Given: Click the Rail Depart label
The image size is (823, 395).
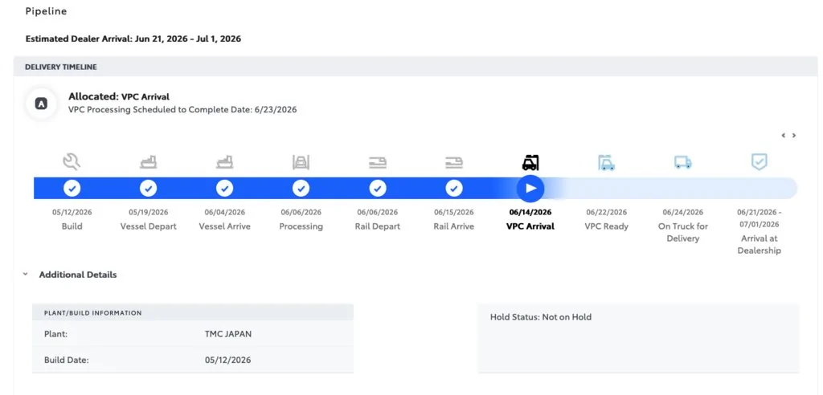Looking at the screenshot, I should [378, 226].
